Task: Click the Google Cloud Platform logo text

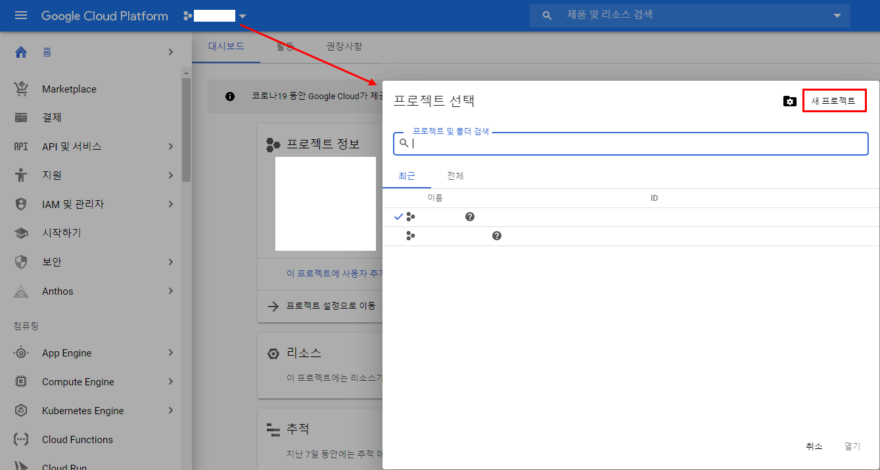Action: click(104, 16)
